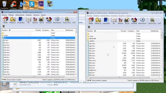This screenshot has width=166, height=93.
Task: Click Eliminar icon in Forge window
Action: coord(35,20)
